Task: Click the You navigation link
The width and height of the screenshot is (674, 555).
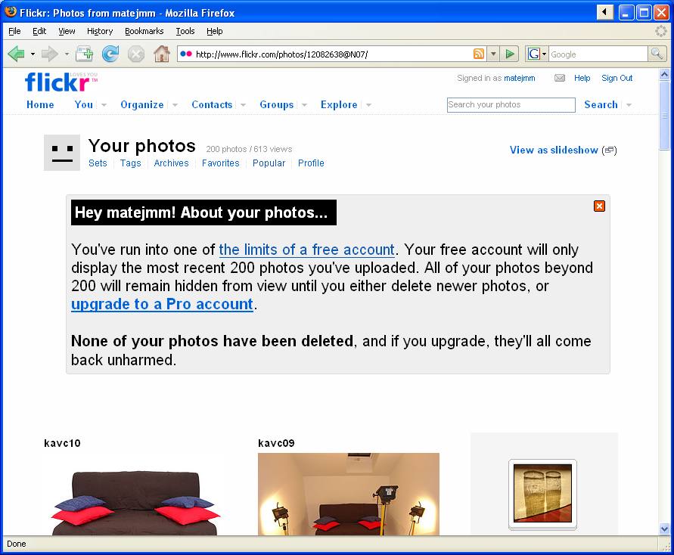Action: point(84,105)
